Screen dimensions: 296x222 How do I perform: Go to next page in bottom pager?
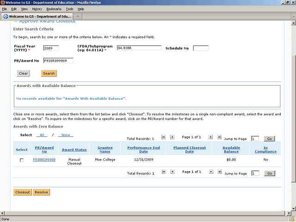[x=211, y=172]
